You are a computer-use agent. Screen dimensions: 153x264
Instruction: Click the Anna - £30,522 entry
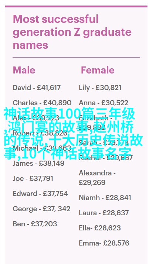pos(103,103)
